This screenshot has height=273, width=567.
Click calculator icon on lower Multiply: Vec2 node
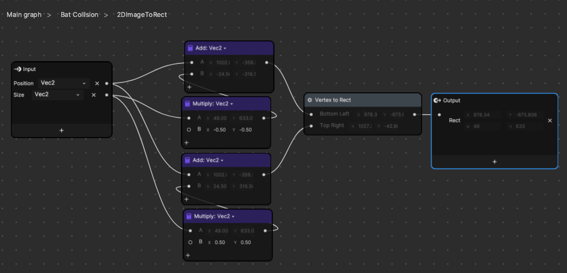[x=189, y=216]
